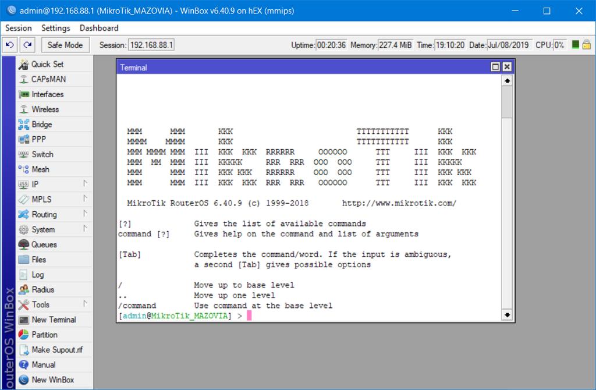The height and width of the screenshot is (390, 596).
Task: Click the IP menu icon
Action: click(23, 185)
